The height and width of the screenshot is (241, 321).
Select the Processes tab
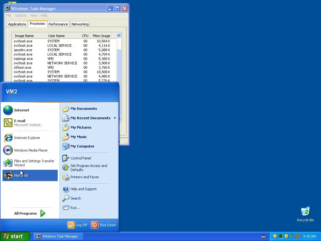[x=37, y=24]
